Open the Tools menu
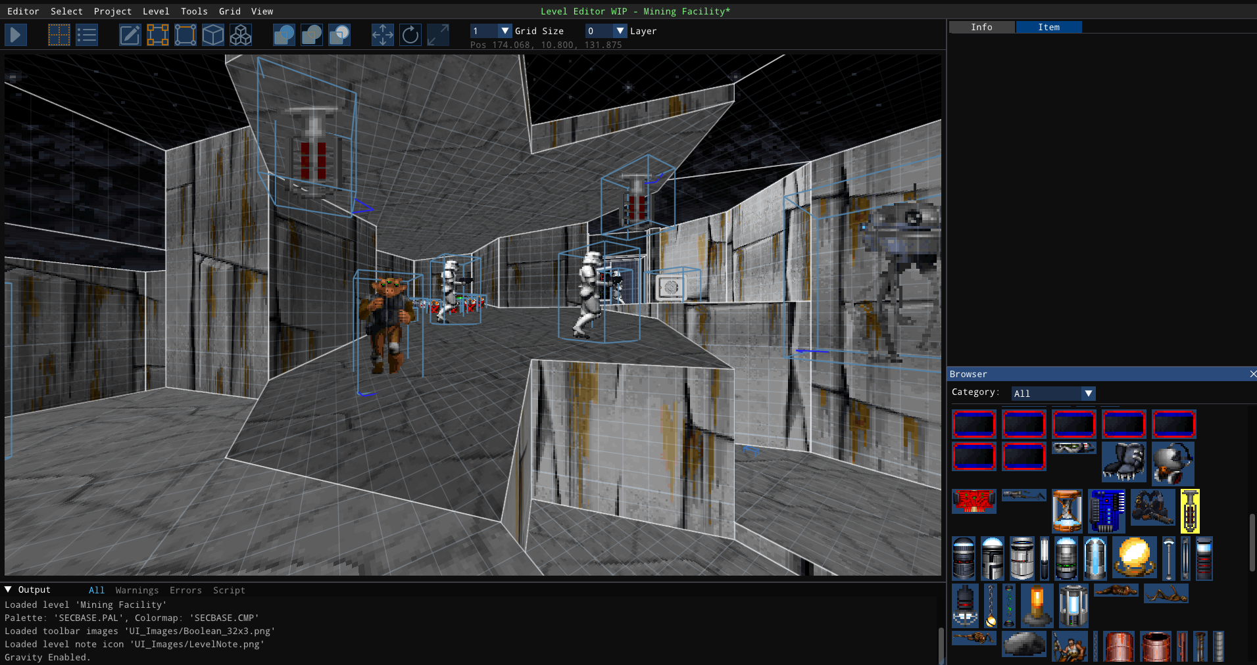 coord(194,11)
